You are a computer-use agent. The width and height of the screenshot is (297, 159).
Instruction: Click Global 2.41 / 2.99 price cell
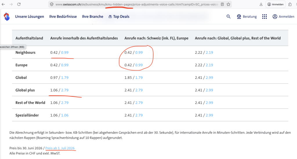click(x=204, y=77)
